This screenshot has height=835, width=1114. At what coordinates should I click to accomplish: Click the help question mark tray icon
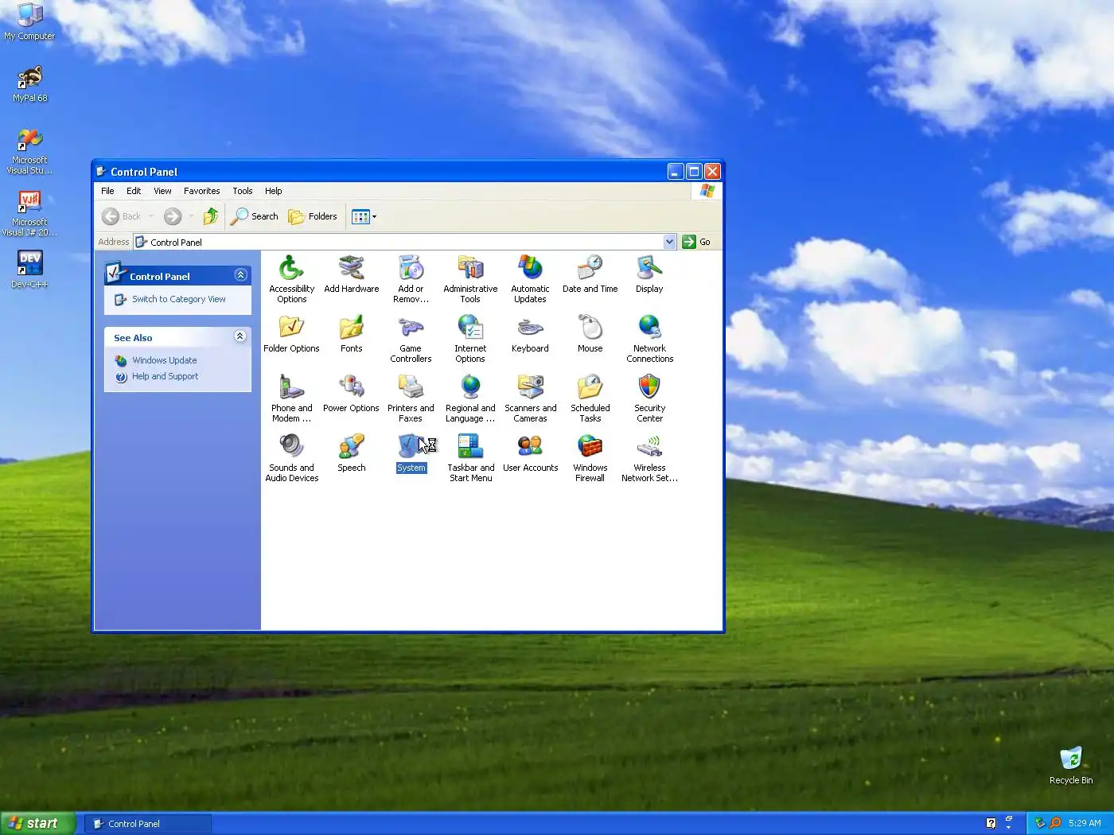(991, 823)
